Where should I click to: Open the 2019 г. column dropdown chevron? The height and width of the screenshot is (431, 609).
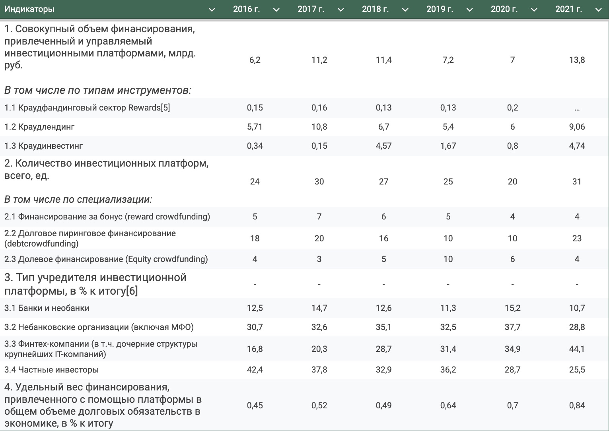(470, 10)
